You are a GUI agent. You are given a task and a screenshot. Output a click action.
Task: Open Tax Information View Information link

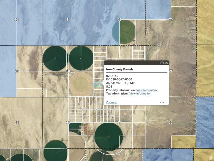[x=140, y=94]
